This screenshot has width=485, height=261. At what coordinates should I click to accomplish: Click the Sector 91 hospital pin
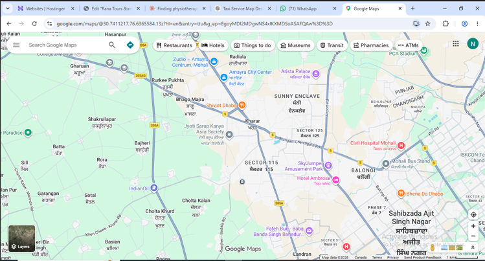pyautogui.click(x=346, y=247)
